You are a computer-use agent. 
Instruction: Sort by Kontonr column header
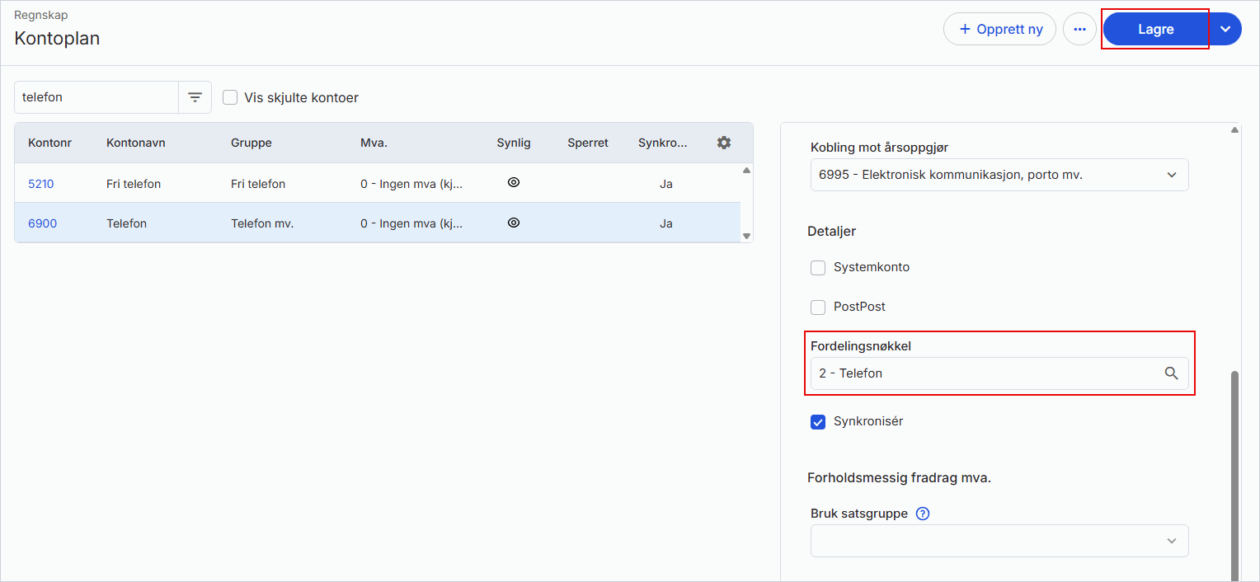click(x=49, y=143)
